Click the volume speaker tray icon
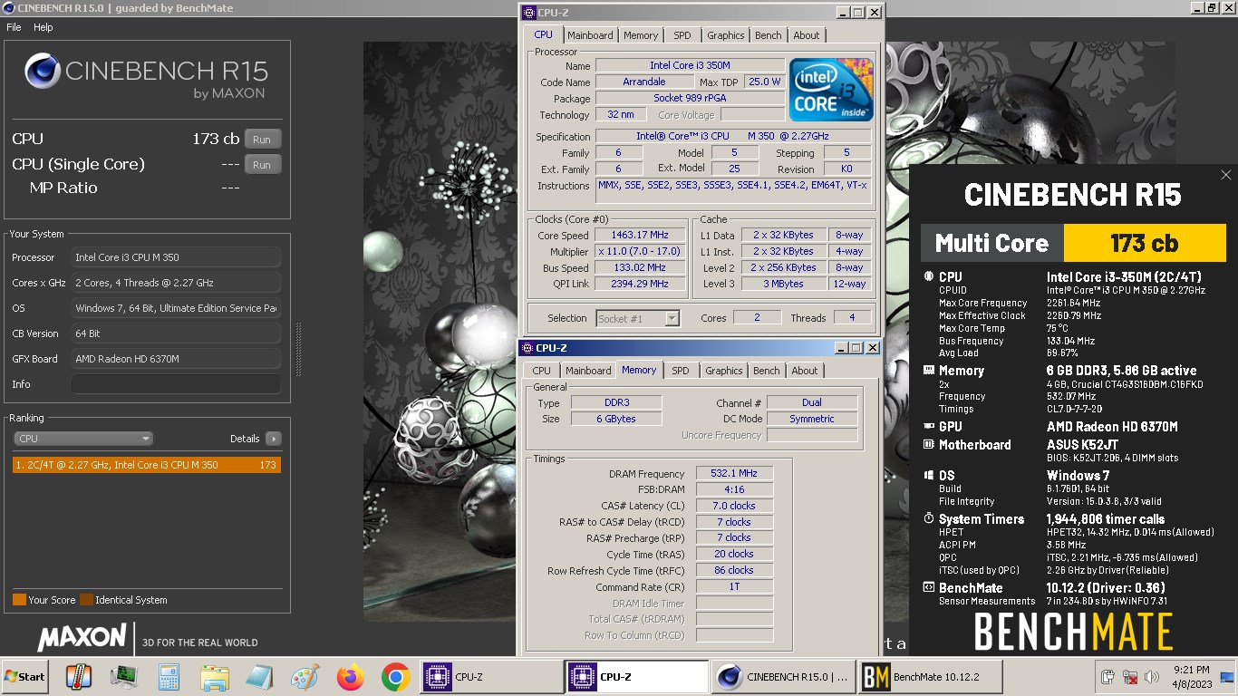Screen dimensions: 1238x696 point(1153,677)
